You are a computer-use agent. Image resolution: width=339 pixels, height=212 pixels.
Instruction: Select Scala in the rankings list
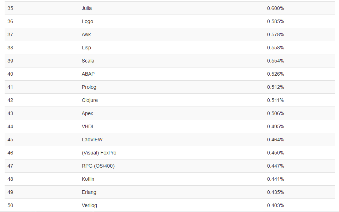tap(88, 61)
